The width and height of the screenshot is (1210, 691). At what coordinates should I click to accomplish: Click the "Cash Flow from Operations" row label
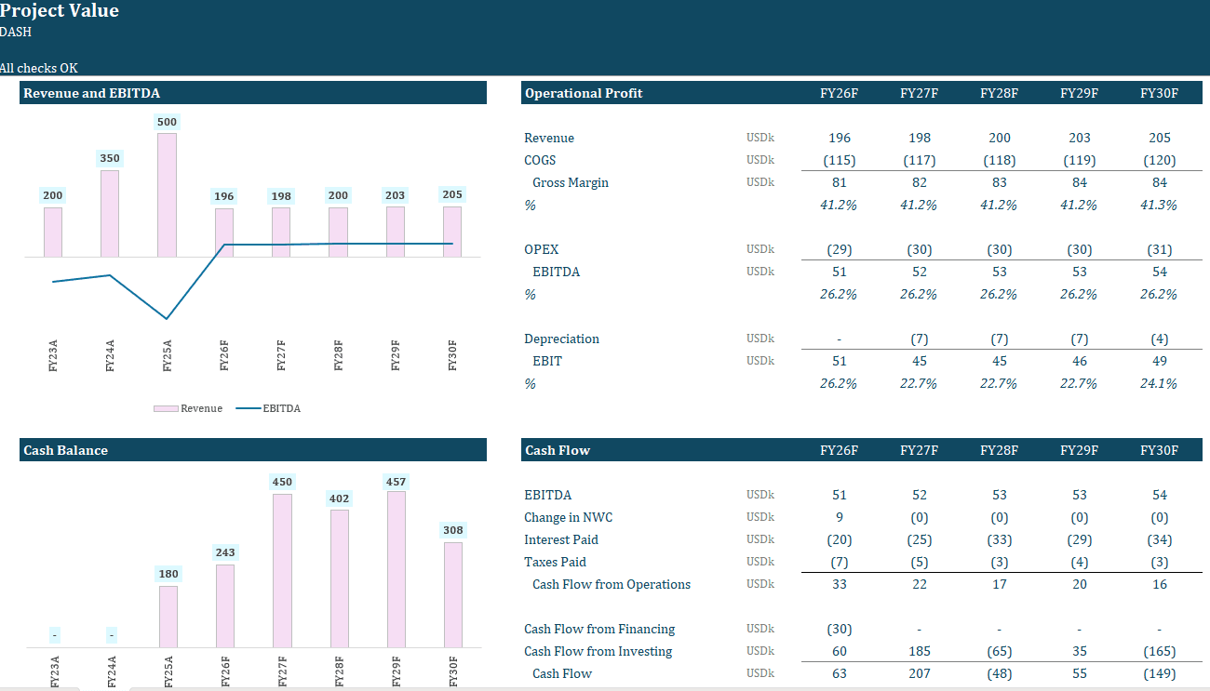(611, 584)
